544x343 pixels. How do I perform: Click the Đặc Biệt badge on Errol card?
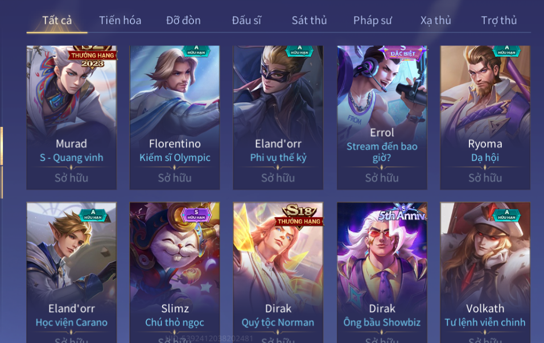click(x=403, y=52)
